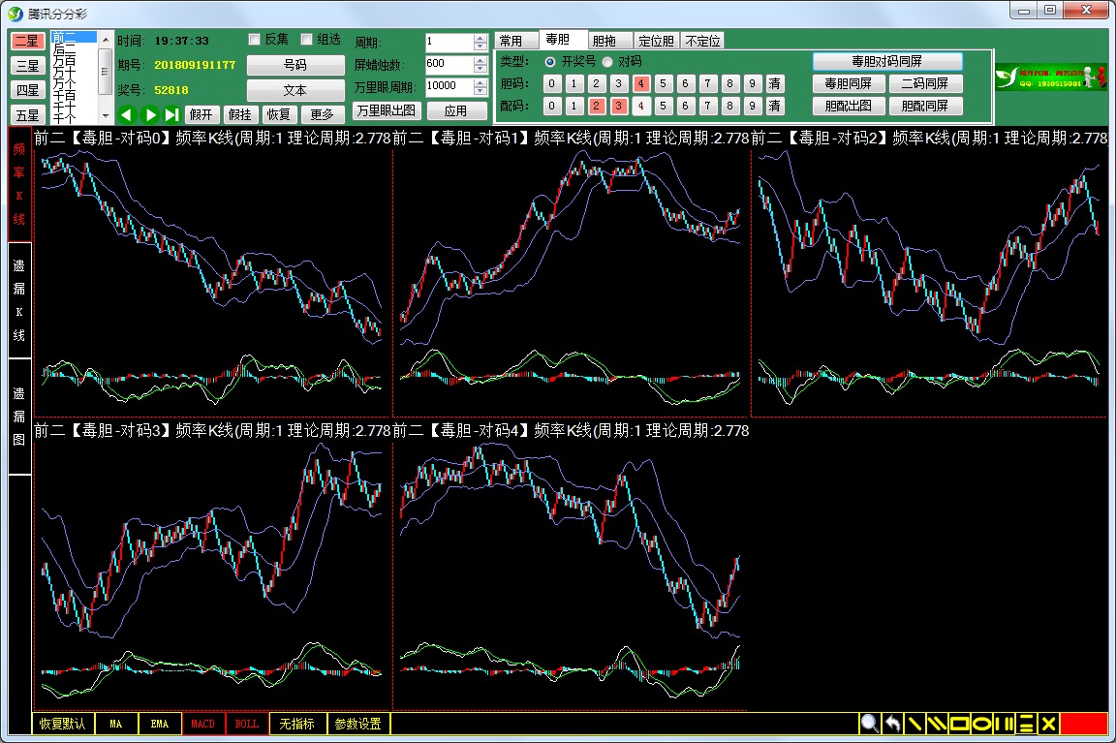
Task: Select the parallel lines drawing tool
Action: pyautogui.click(x=936, y=724)
